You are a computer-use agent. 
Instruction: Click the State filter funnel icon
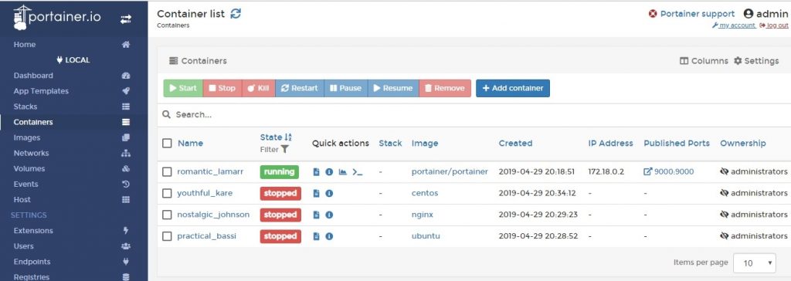pos(285,149)
